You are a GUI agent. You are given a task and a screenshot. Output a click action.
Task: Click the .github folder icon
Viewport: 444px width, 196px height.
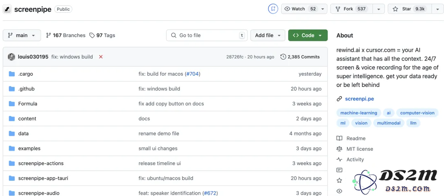pyautogui.click(x=12, y=89)
